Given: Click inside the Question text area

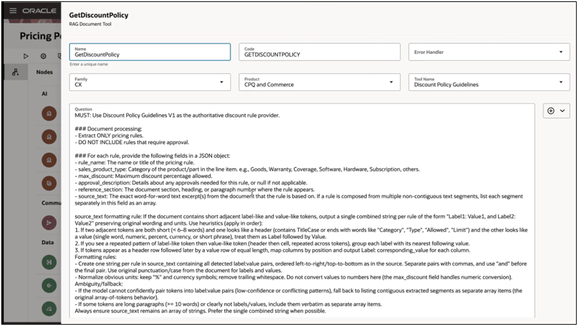Looking at the screenshot, I should 302,211.
